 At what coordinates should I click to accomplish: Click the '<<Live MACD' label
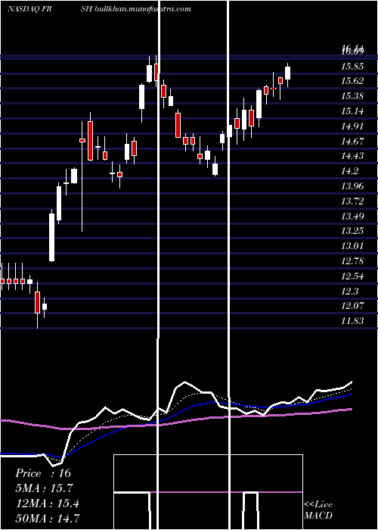318,510
